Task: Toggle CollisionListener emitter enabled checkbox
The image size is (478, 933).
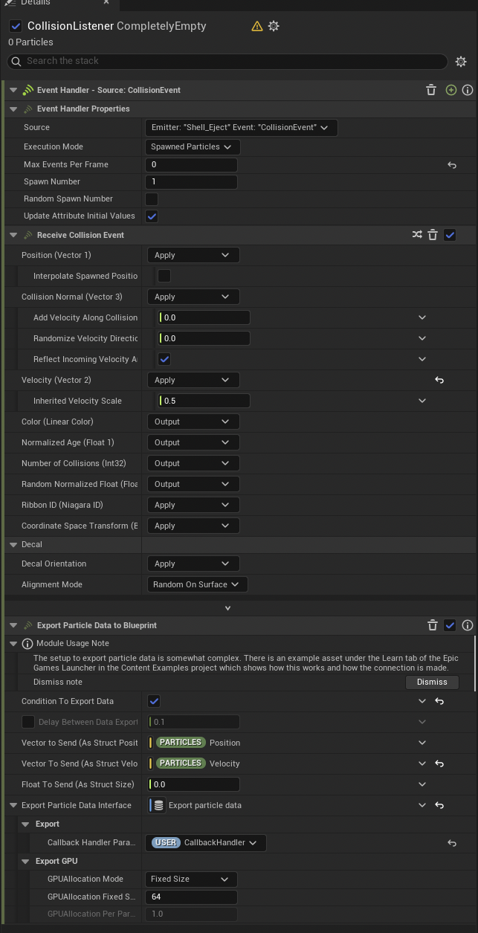Action: click(16, 26)
